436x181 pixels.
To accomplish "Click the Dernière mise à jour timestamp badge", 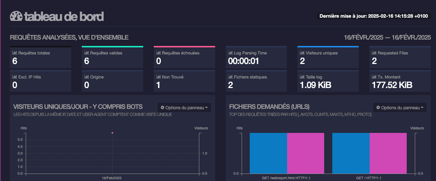I will point(374,16).
